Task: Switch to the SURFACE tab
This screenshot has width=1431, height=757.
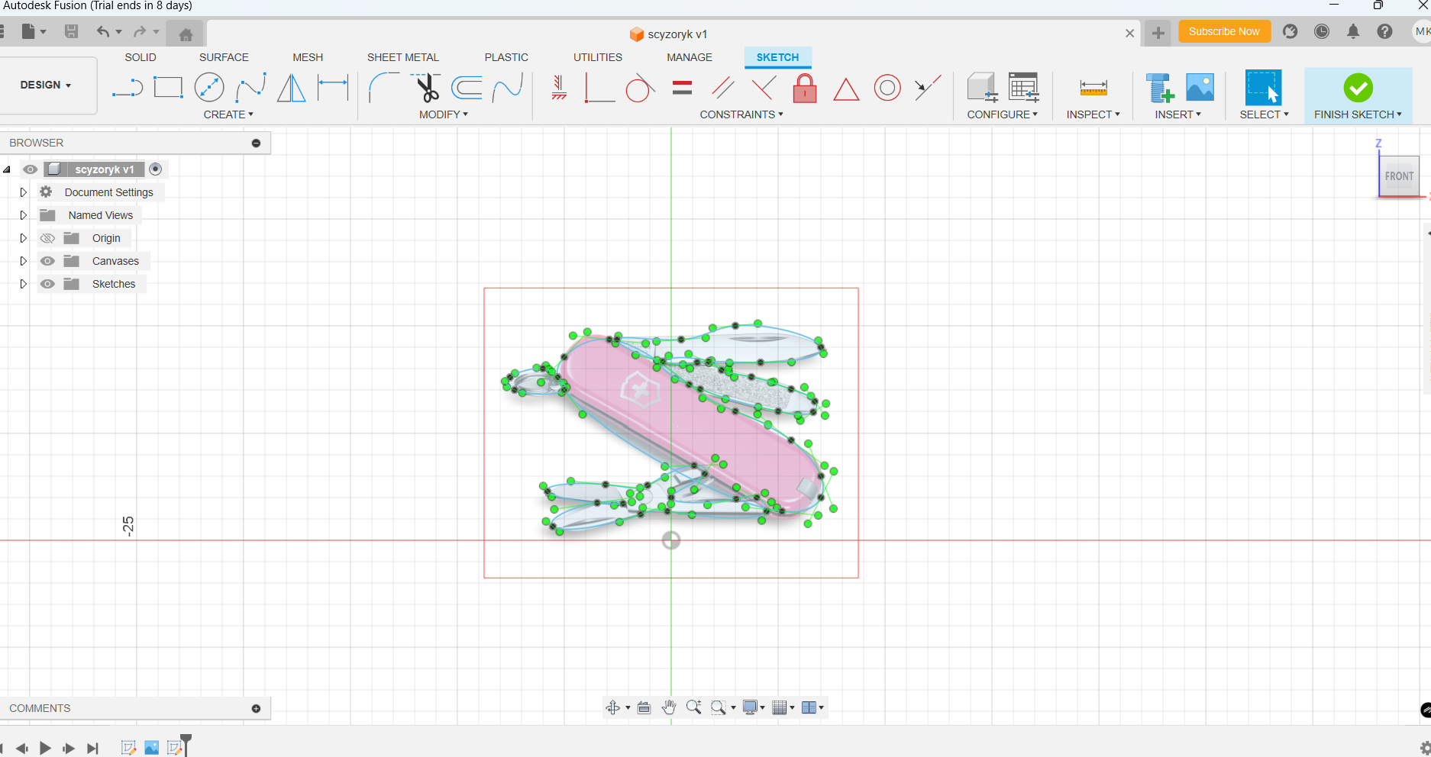Action: (x=224, y=57)
